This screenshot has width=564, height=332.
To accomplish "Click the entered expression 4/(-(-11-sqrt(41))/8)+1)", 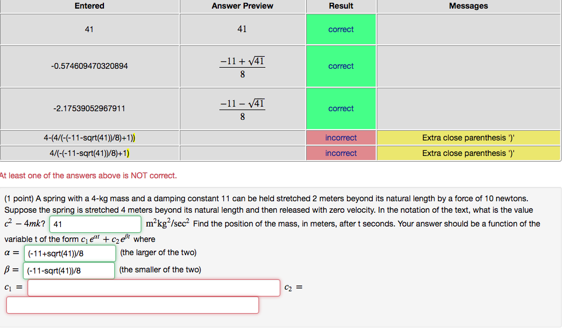I will click(89, 153).
